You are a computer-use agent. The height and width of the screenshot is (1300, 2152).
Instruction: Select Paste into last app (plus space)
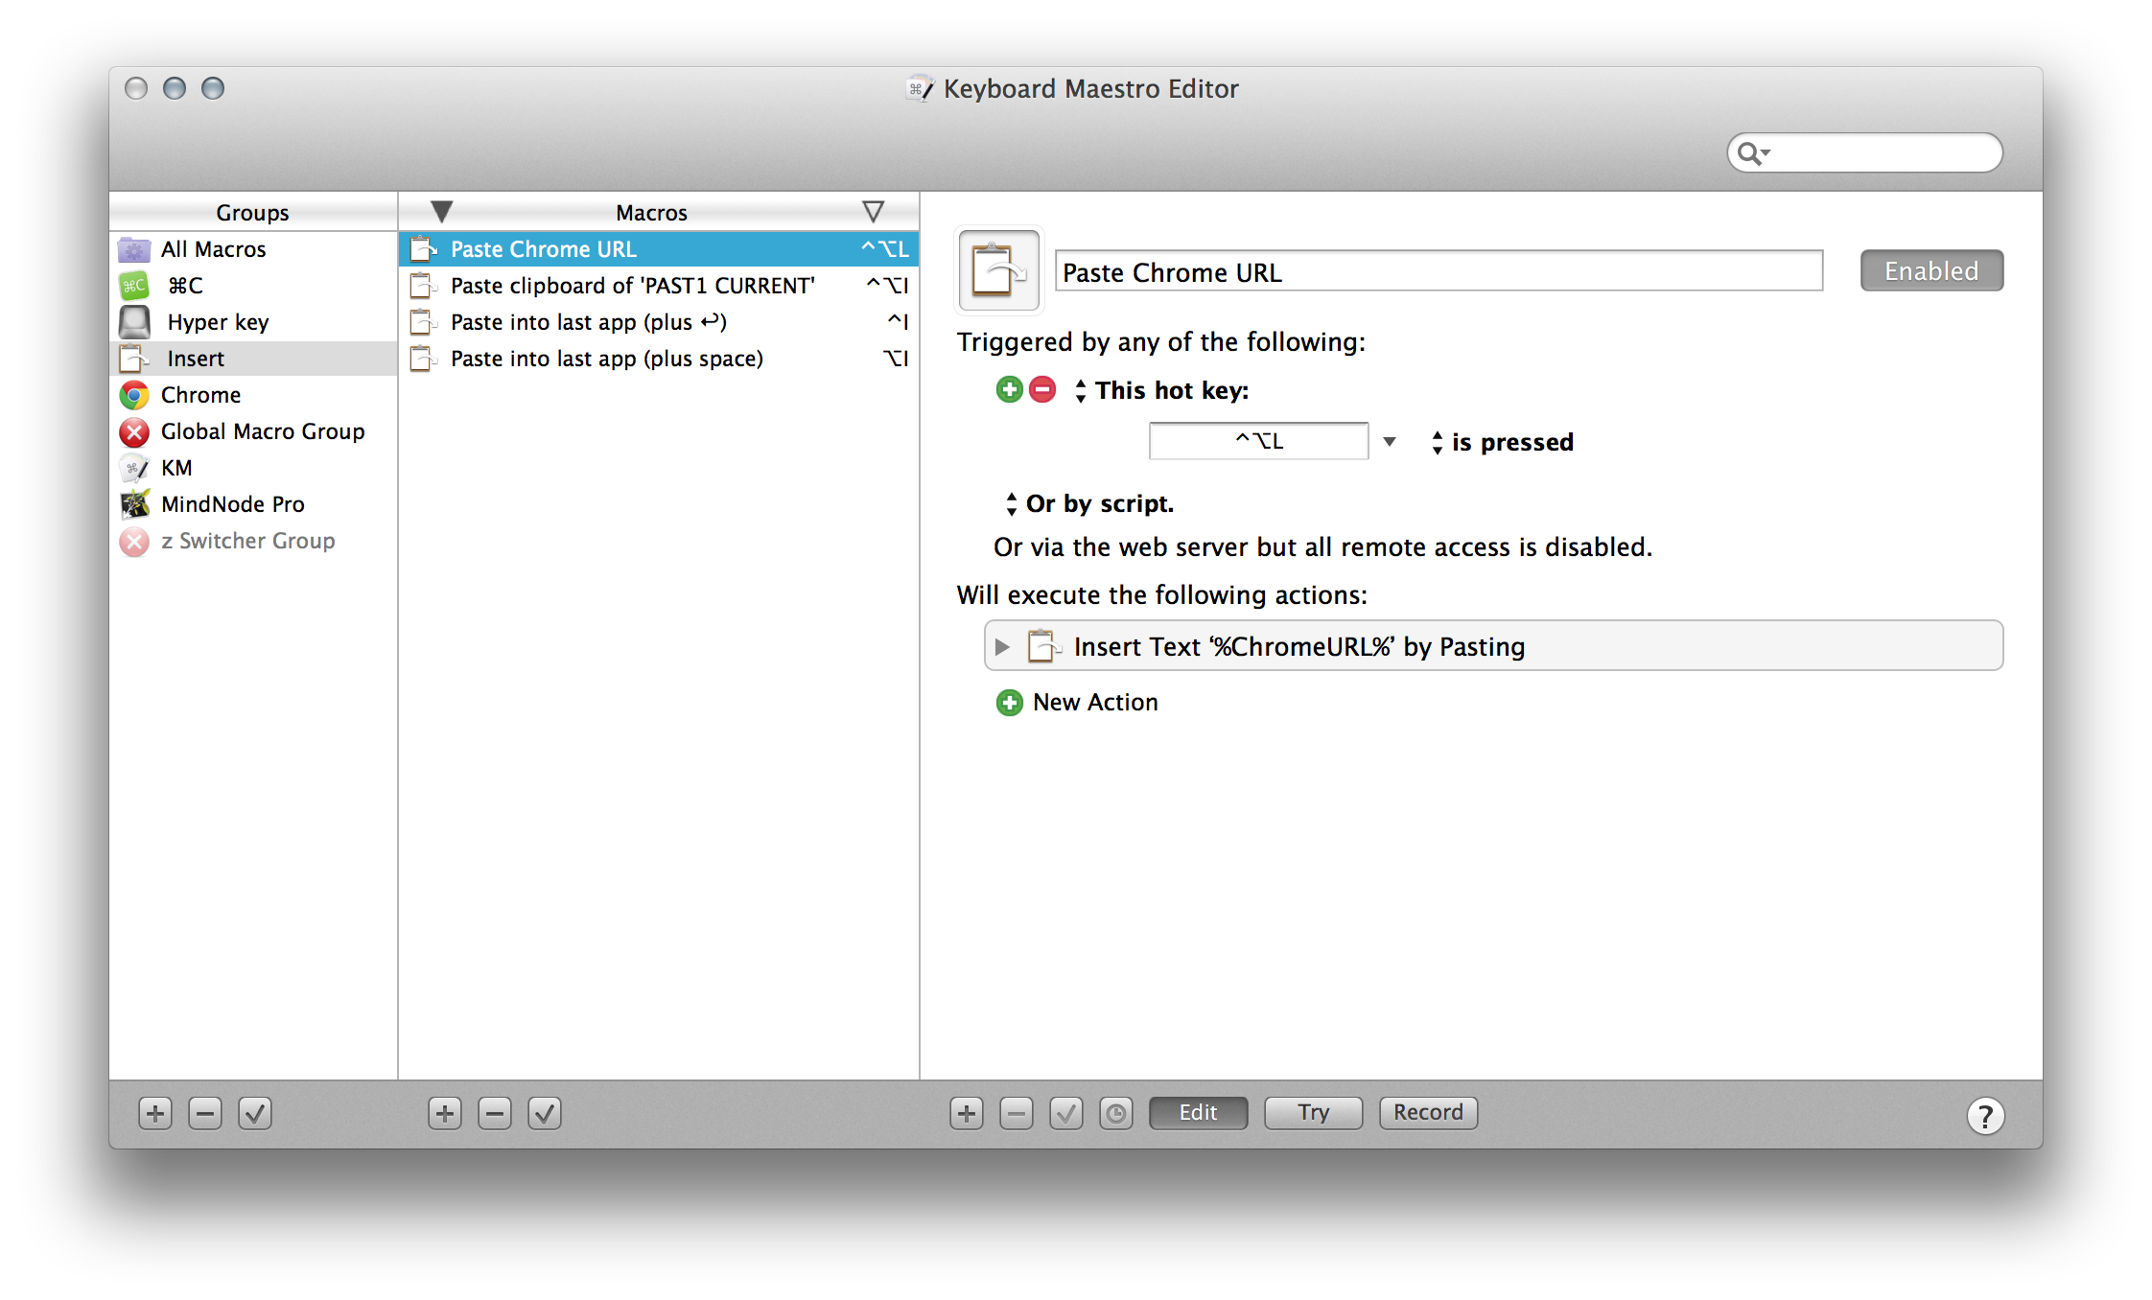659,359
